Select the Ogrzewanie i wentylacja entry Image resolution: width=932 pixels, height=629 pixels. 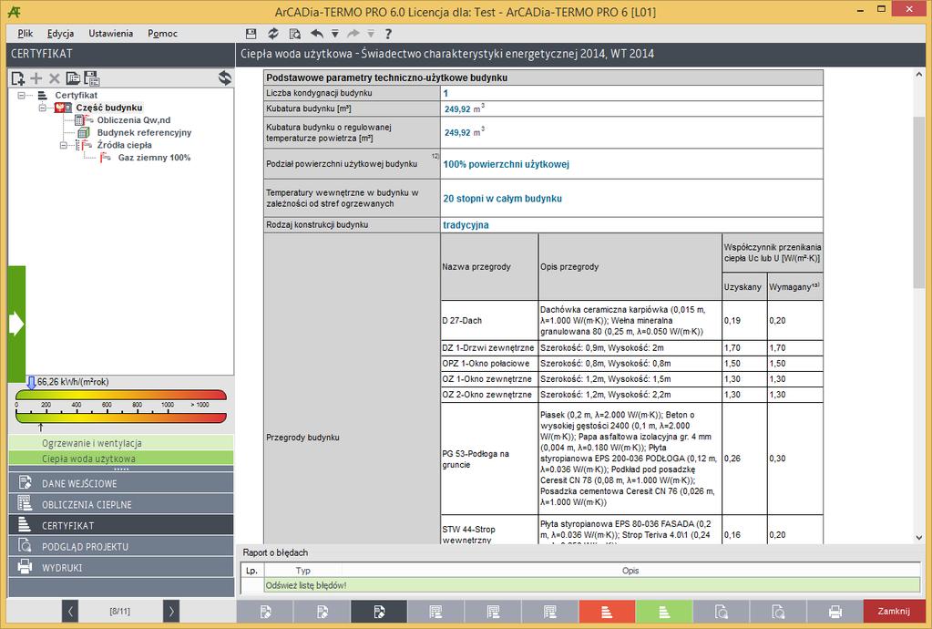(x=121, y=443)
